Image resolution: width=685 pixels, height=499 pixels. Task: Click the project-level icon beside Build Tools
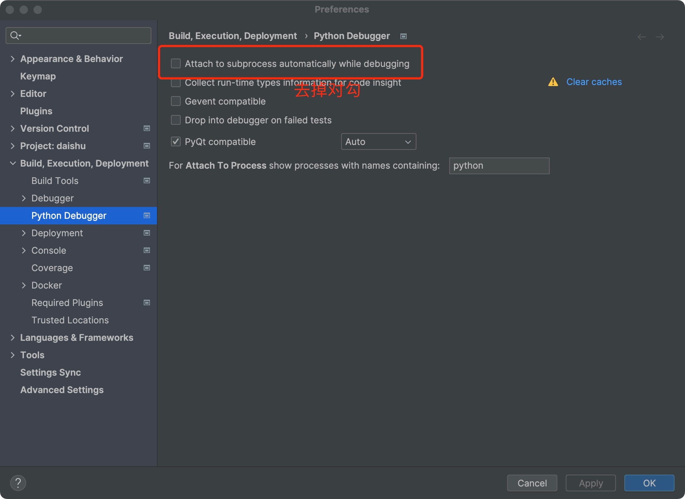tap(147, 181)
